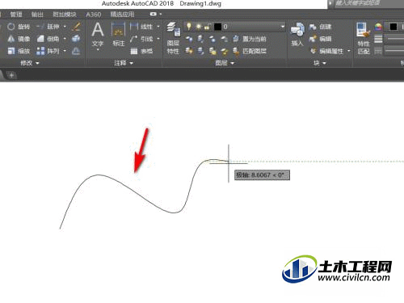Image resolution: width=404 pixels, height=303 pixels.
Task: Open the Add-ins (附加模块) ribbon tab
Action: coord(65,15)
